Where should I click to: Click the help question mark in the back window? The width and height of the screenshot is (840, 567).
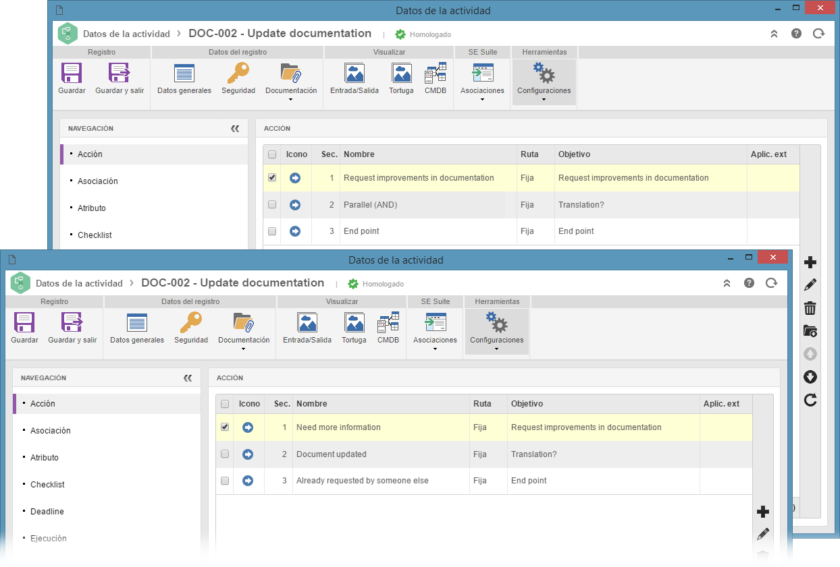tap(796, 33)
